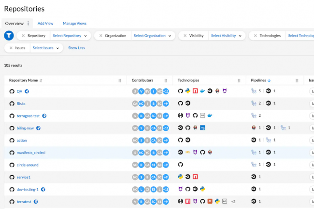This screenshot has width=314, height=209.
Task: Remove the Repository filter chip
Action: click(x=23, y=36)
